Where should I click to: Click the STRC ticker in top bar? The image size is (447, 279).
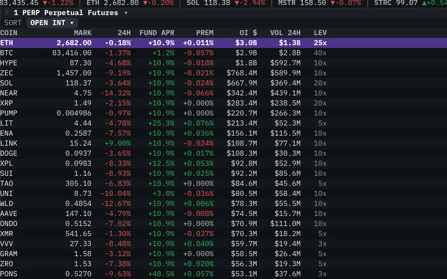[x=410, y=3]
